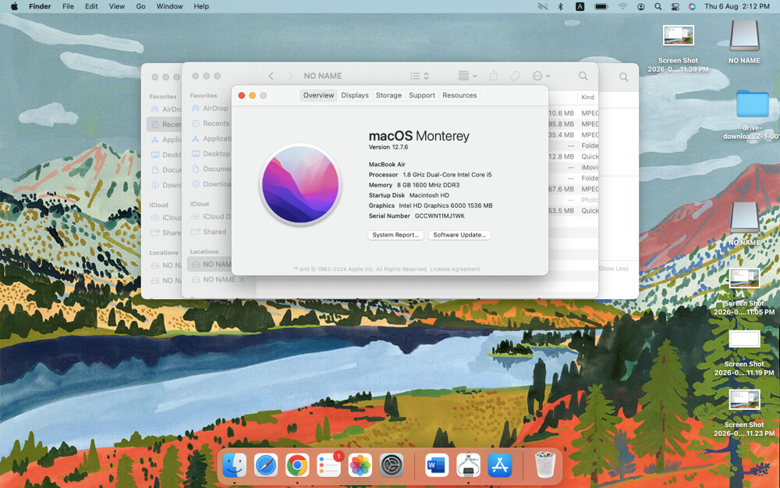Open the Help menu in menu bar
780x488 pixels.
tap(201, 6)
